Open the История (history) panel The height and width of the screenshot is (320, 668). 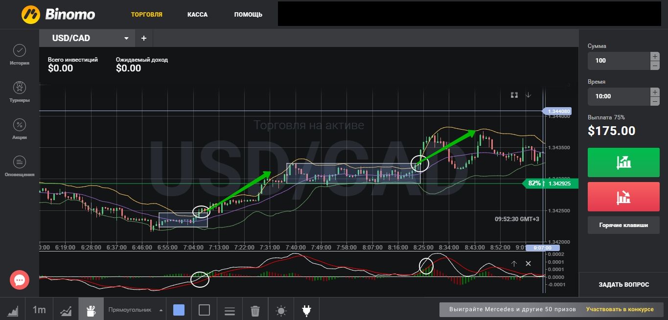click(20, 55)
